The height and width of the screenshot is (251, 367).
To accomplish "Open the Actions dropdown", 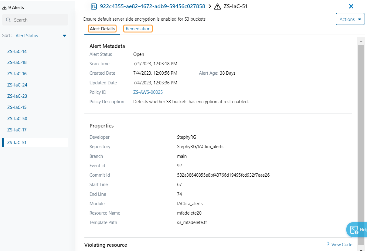I will click(x=350, y=19).
